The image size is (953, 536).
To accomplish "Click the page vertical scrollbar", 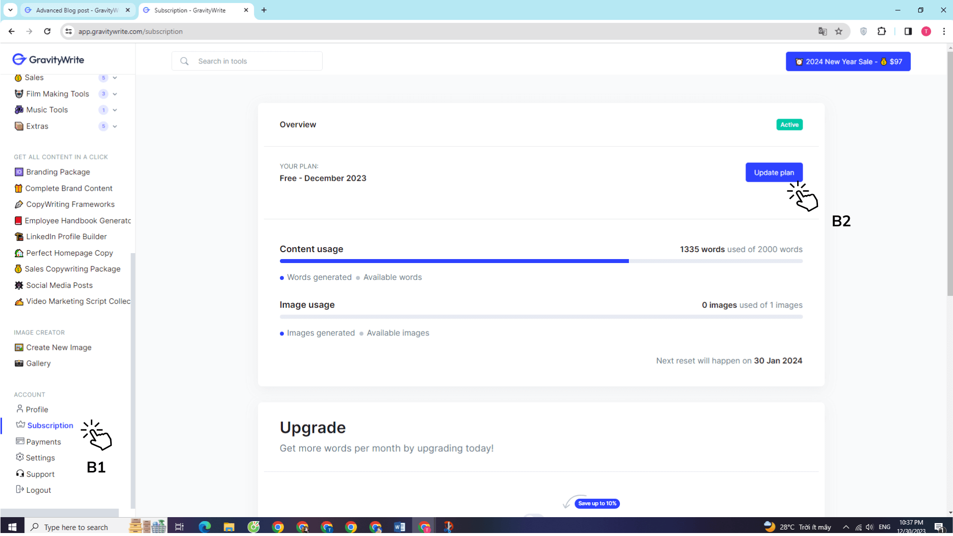I will coord(950,174).
